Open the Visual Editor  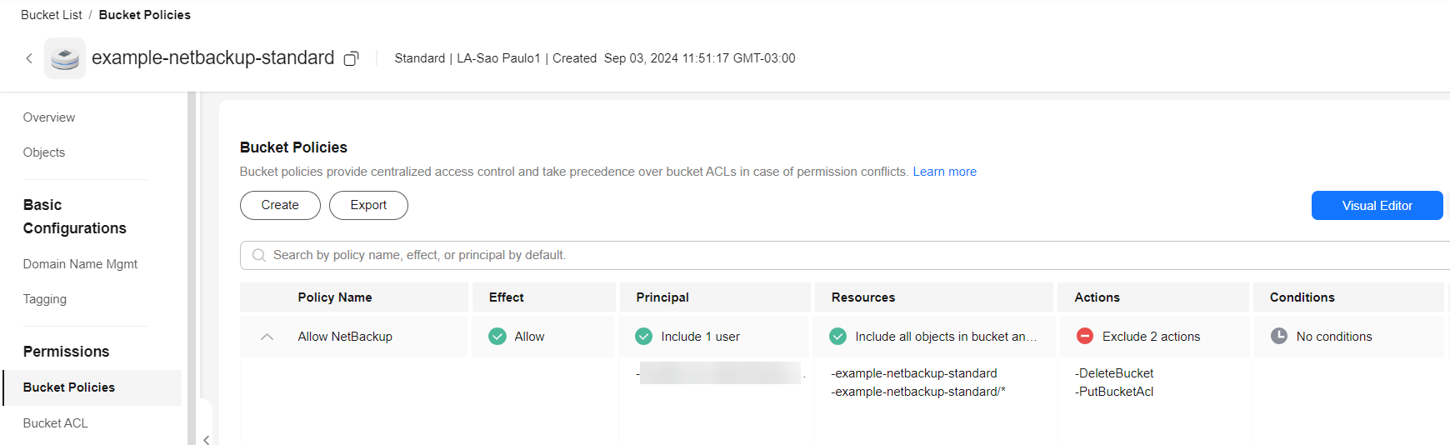[1377, 206]
